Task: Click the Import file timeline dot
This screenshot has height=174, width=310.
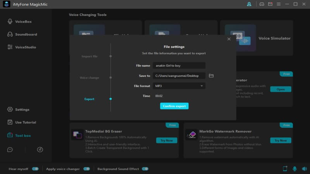Action: pyautogui.click(x=110, y=56)
